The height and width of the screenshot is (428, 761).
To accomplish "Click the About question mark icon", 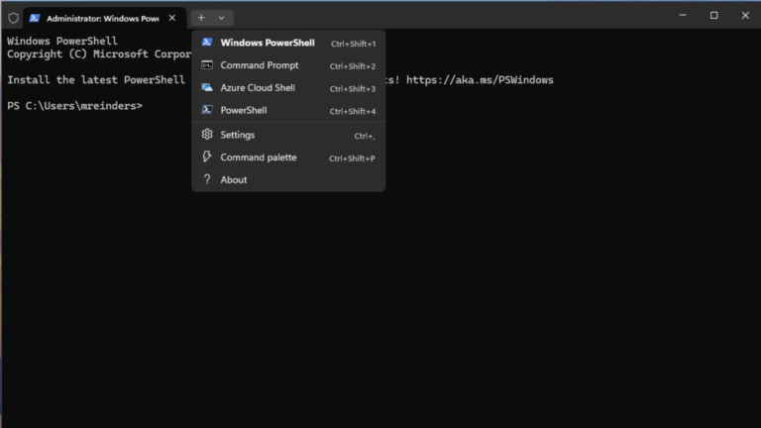I will [x=207, y=179].
